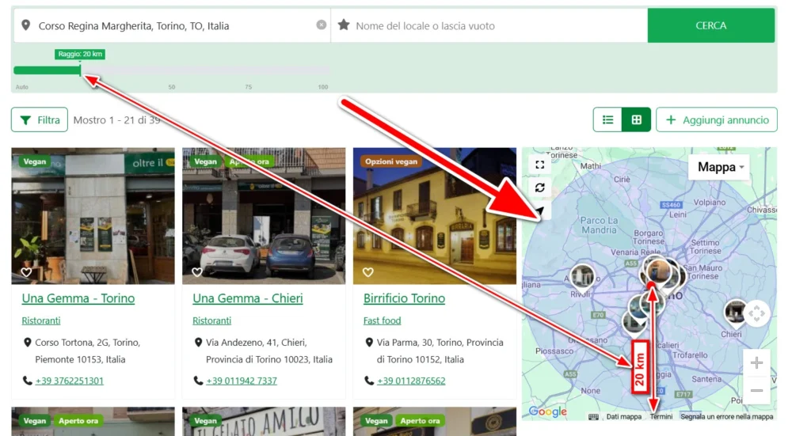Enter fullscreen map mode
The width and height of the screenshot is (811, 436).
540,165
